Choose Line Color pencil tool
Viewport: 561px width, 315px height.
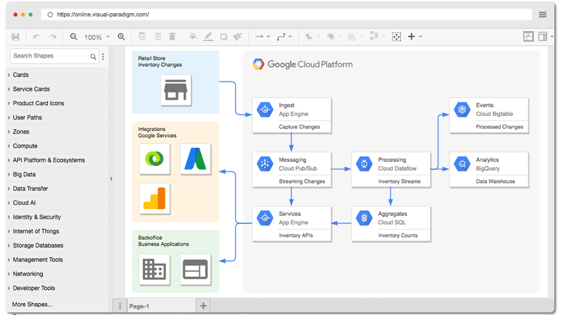click(x=208, y=36)
